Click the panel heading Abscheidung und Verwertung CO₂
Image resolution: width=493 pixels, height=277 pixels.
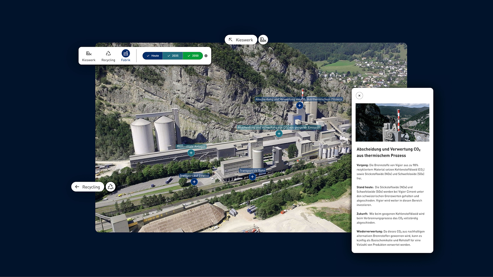[x=388, y=152]
